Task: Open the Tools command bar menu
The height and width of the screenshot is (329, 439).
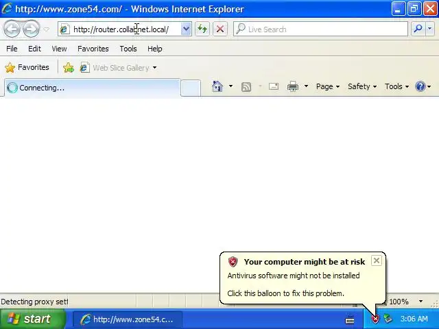Action: pos(396,86)
